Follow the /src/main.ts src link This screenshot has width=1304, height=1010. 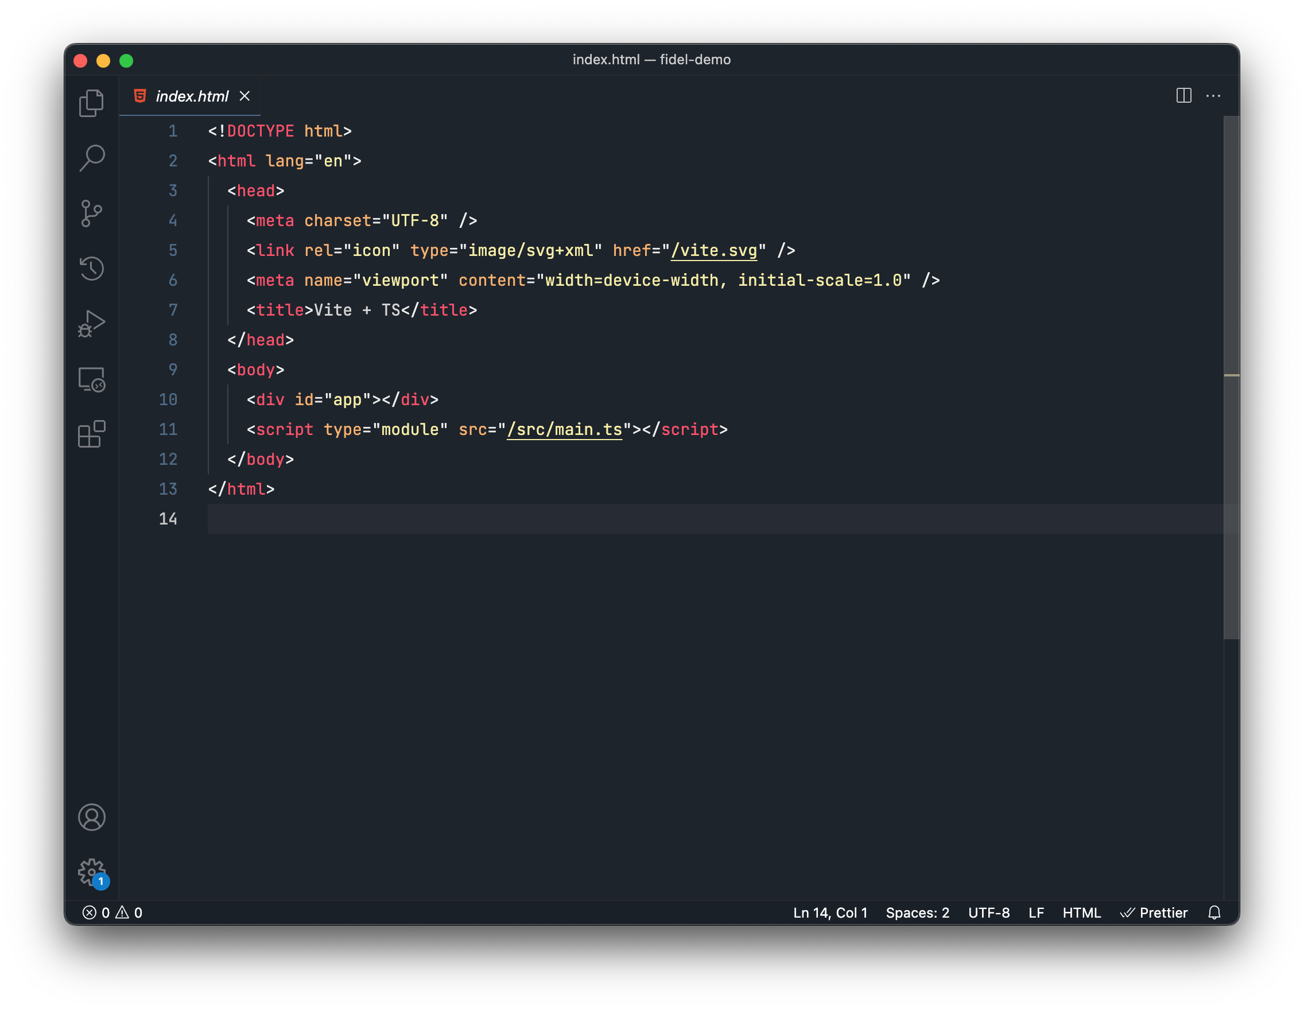pos(564,430)
